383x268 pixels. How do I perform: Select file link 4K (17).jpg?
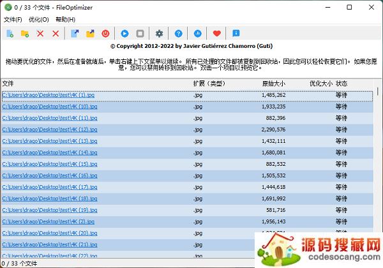coord(50,187)
